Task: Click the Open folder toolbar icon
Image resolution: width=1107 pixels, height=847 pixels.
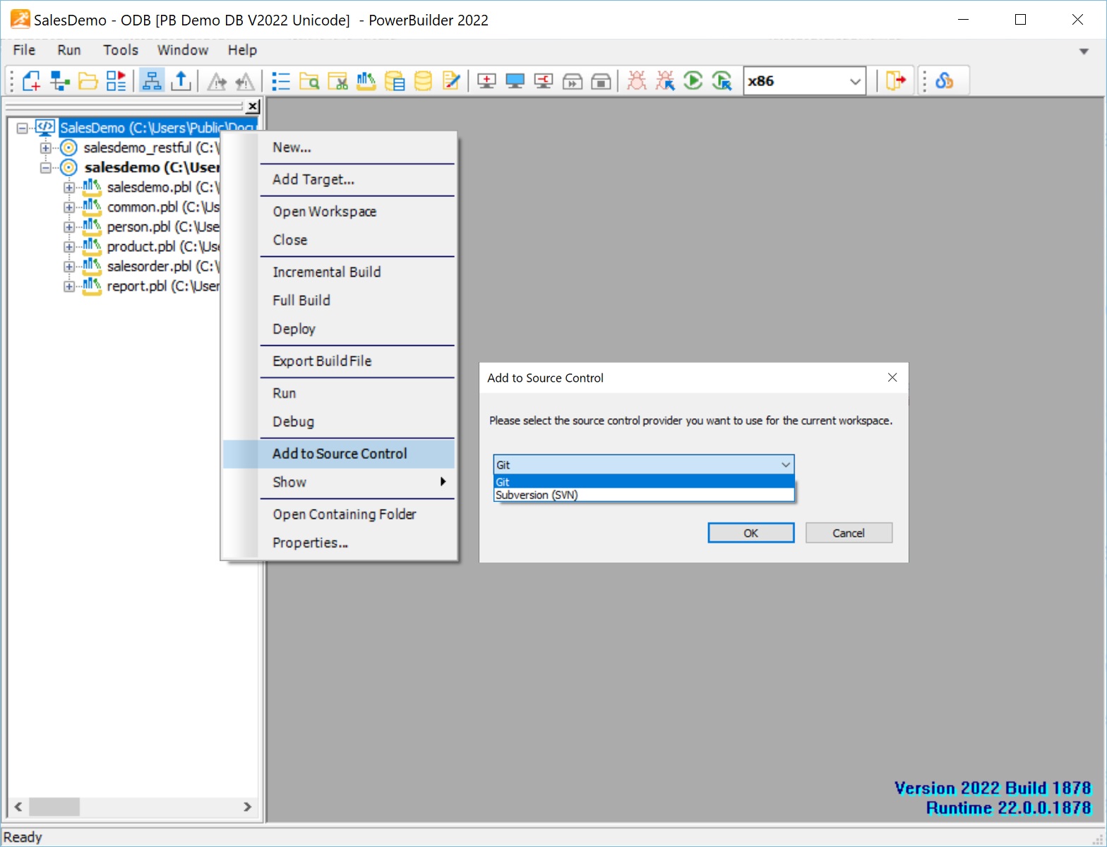Action: [88, 81]
